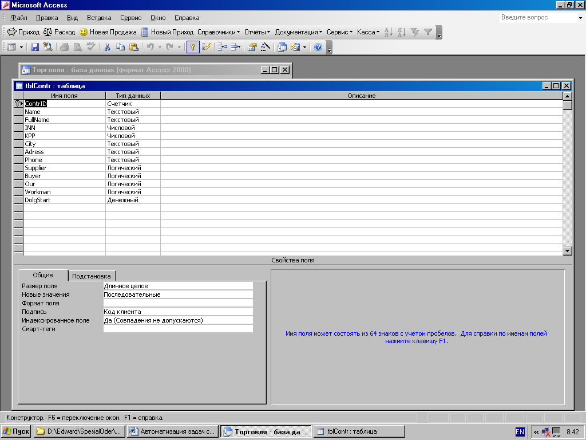
Task: Click the Индексированное поле property value
Action: (x=178, y=320)
